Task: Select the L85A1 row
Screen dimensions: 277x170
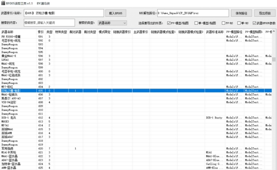Action: pyautogui.click(x=136, y=60)
